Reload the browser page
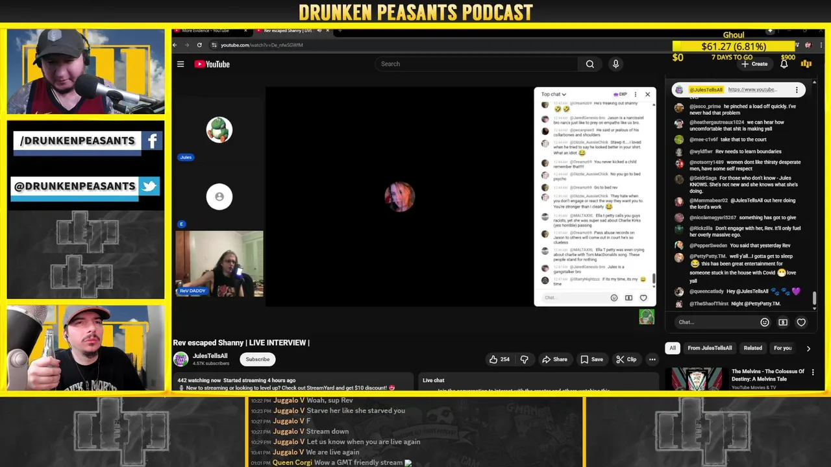The image size is (831, 467). pos(199,45)
